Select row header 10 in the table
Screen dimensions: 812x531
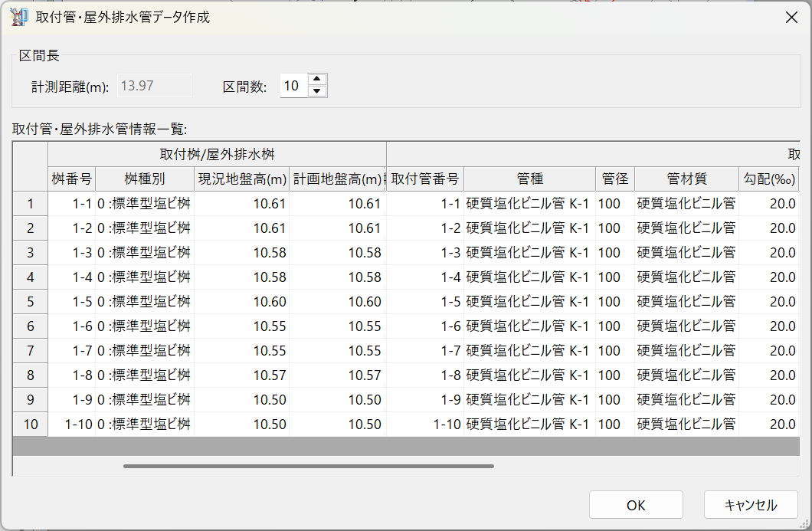point(31,424)
